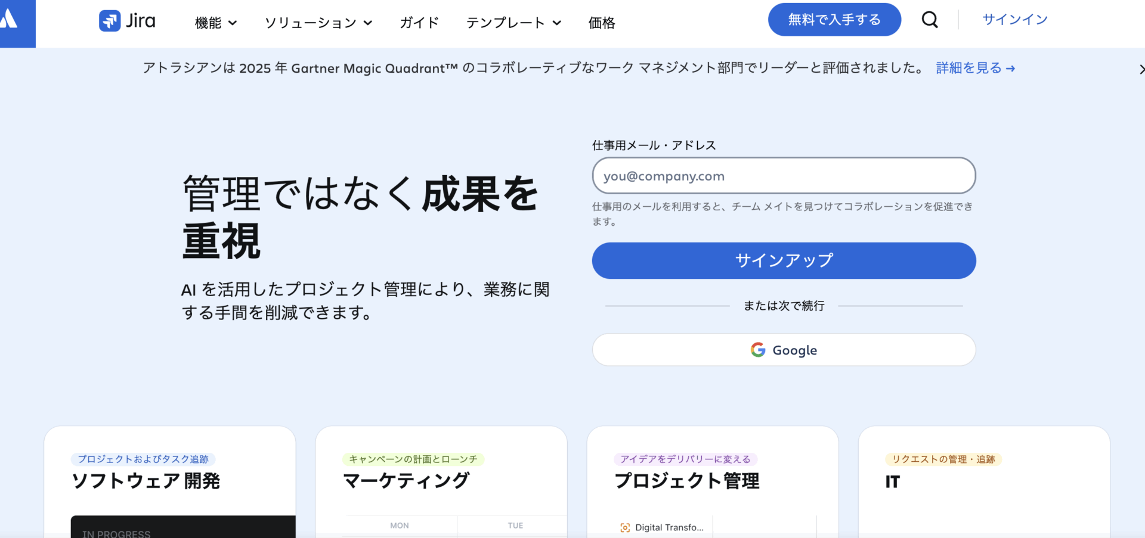1145x538 pixels.
Task: Dismiss the Gartner announcement banner
Action: pos(1140,70)
